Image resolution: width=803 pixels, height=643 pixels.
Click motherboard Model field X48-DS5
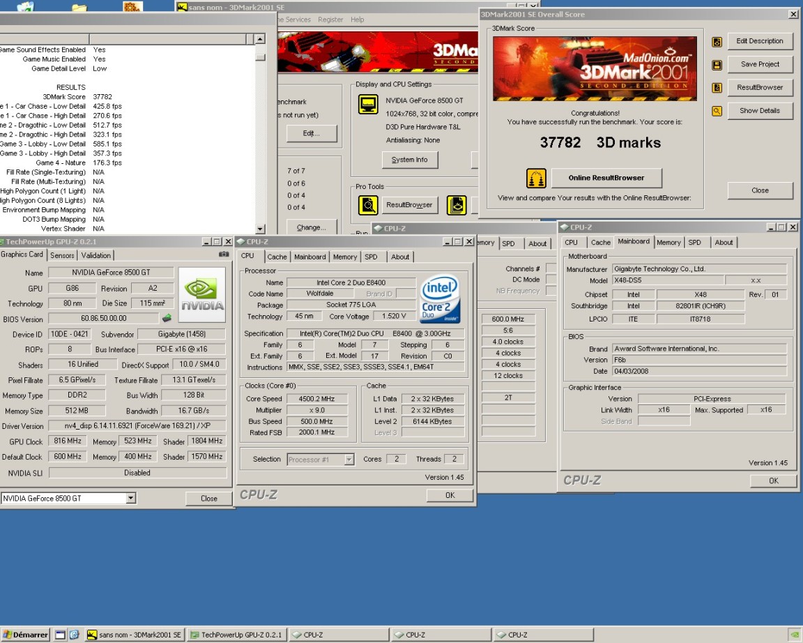pyautogui.click(x=668, y=280)
